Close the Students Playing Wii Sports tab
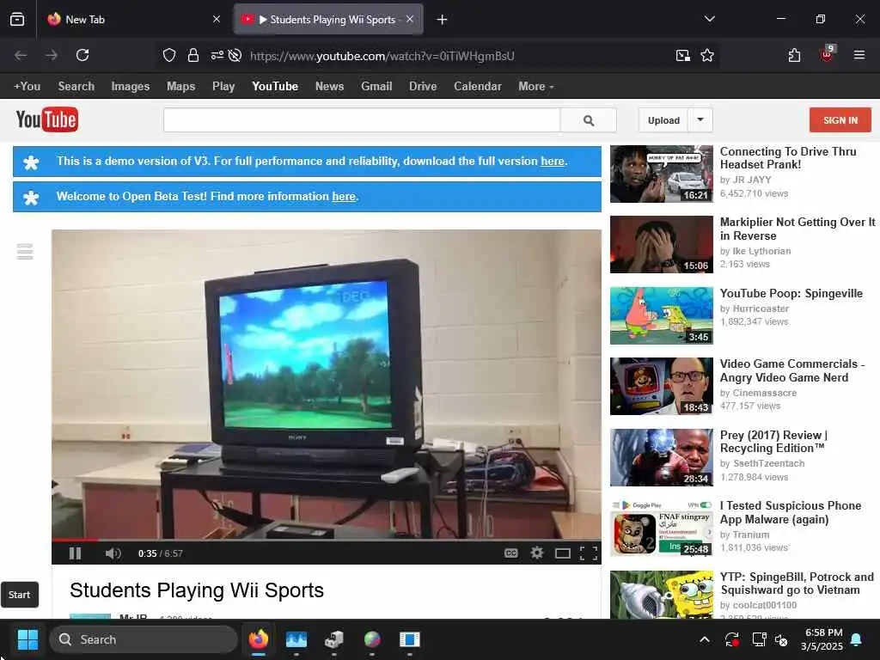The width and height of the screenshot is (880, 660). click(410, 19)
